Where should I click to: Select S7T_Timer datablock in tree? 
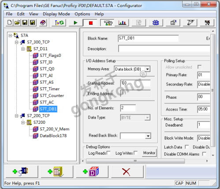click(50, 89)
